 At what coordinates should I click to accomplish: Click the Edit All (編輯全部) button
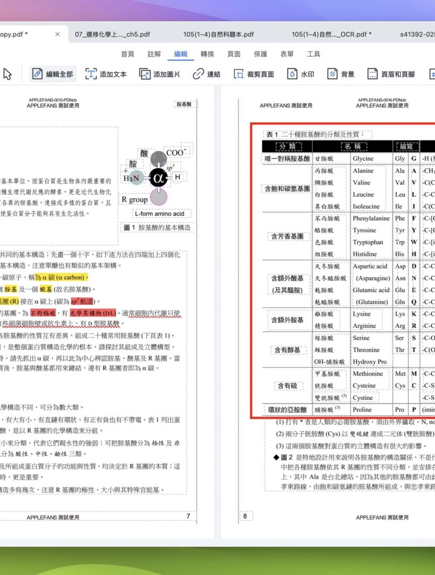click(x=52, y=74)
